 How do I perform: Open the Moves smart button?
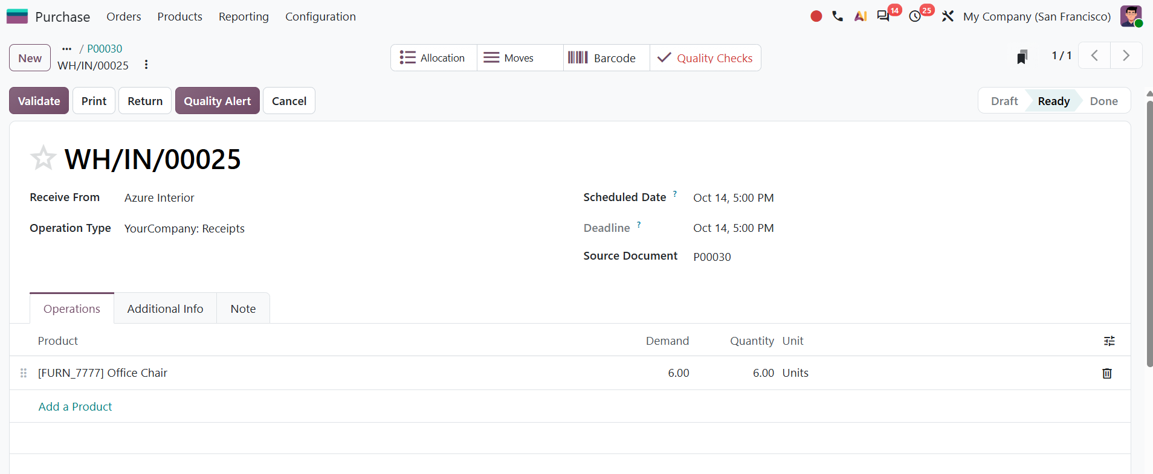pyautogui.click(x=520, y=58)
